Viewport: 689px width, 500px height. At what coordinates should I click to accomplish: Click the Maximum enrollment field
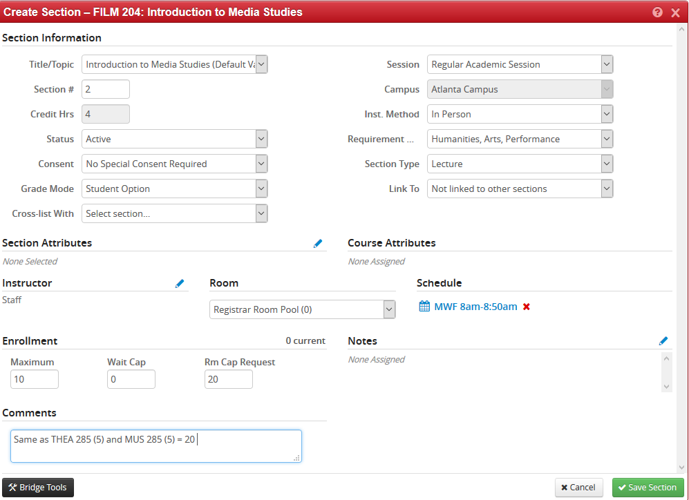pyautogui.click(x=35, y=379)
